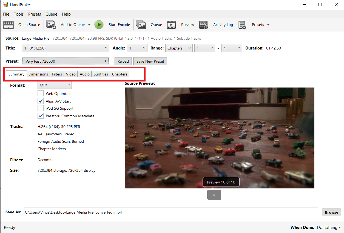Disable the Align A/V Start checkbox
The height and width of the screenshot is (233, 344).
[x=40, y=101]
